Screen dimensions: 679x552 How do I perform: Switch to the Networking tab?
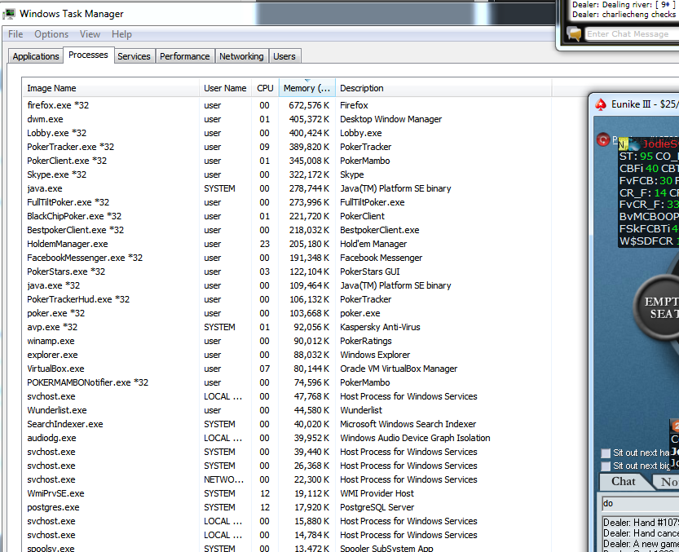(x=241, y=56)
